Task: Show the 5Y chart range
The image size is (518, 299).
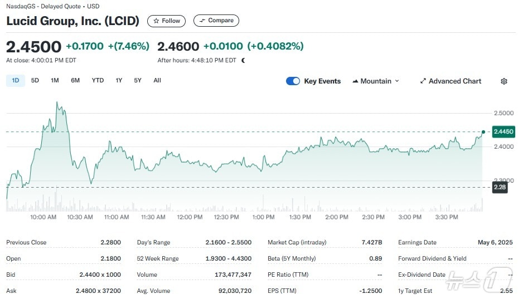Action: click(138, 81)
